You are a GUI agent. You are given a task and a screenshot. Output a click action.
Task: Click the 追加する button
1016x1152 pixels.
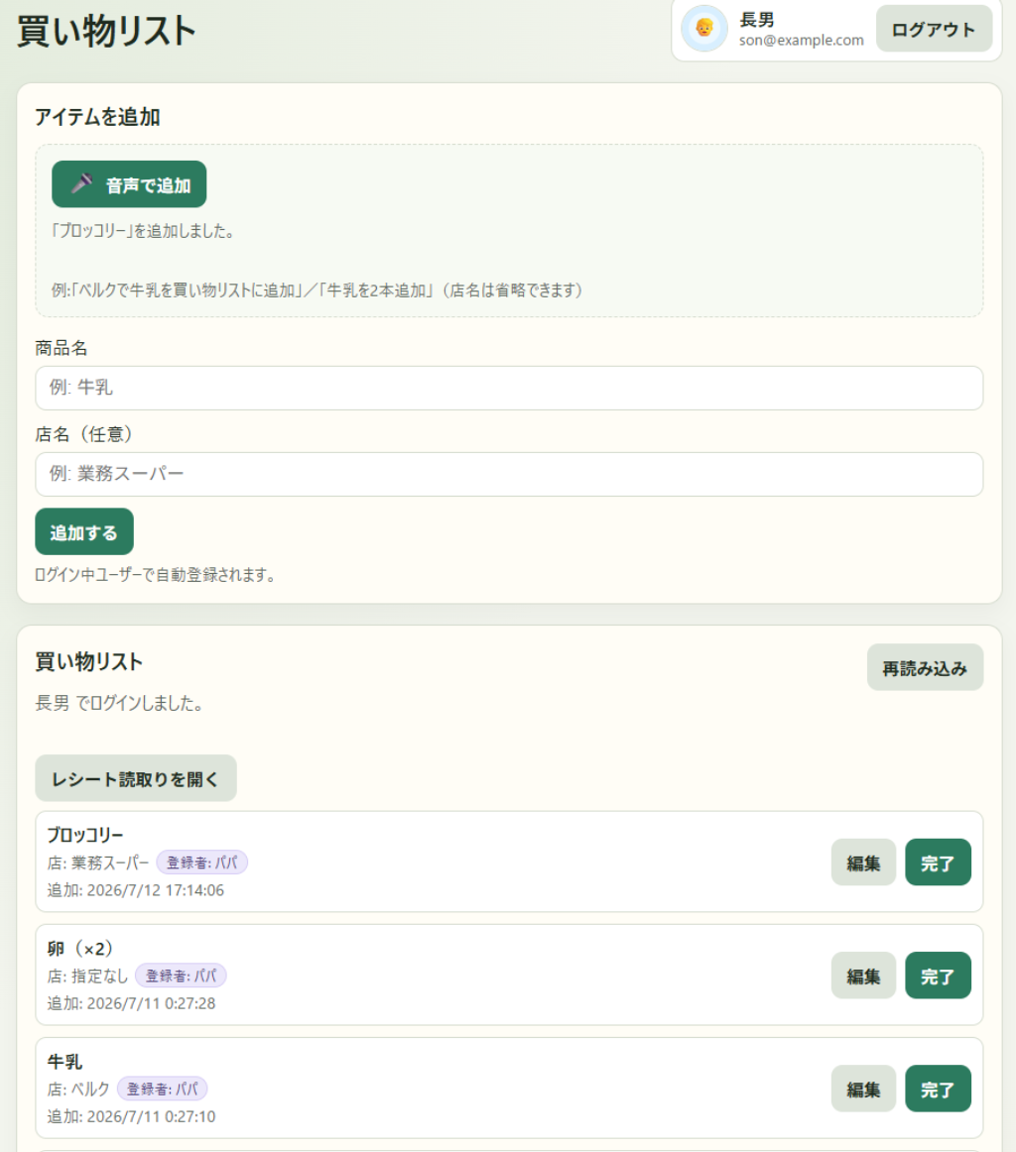tap(84, 532)
